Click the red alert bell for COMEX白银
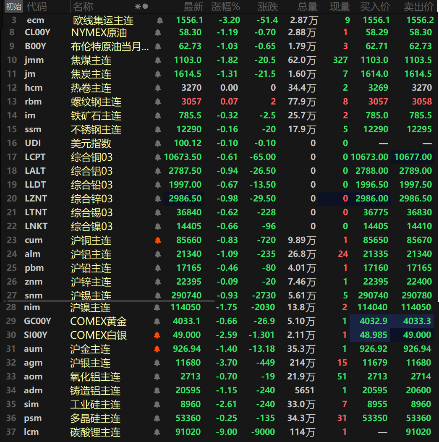Screen dimensions: 439x442 pyautogui.click(x=157, y=335)
